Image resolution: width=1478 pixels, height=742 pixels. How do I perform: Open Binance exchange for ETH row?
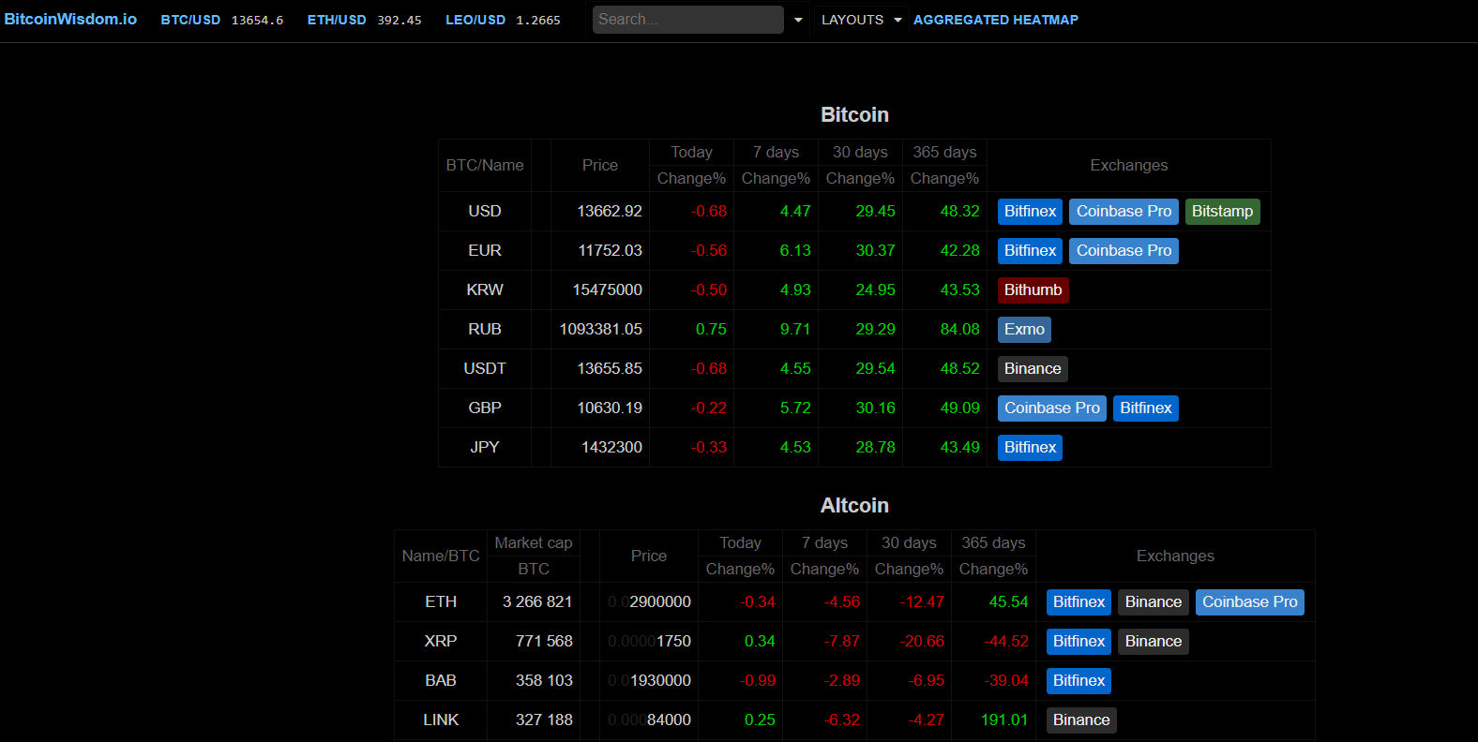tap(1153, 602)
